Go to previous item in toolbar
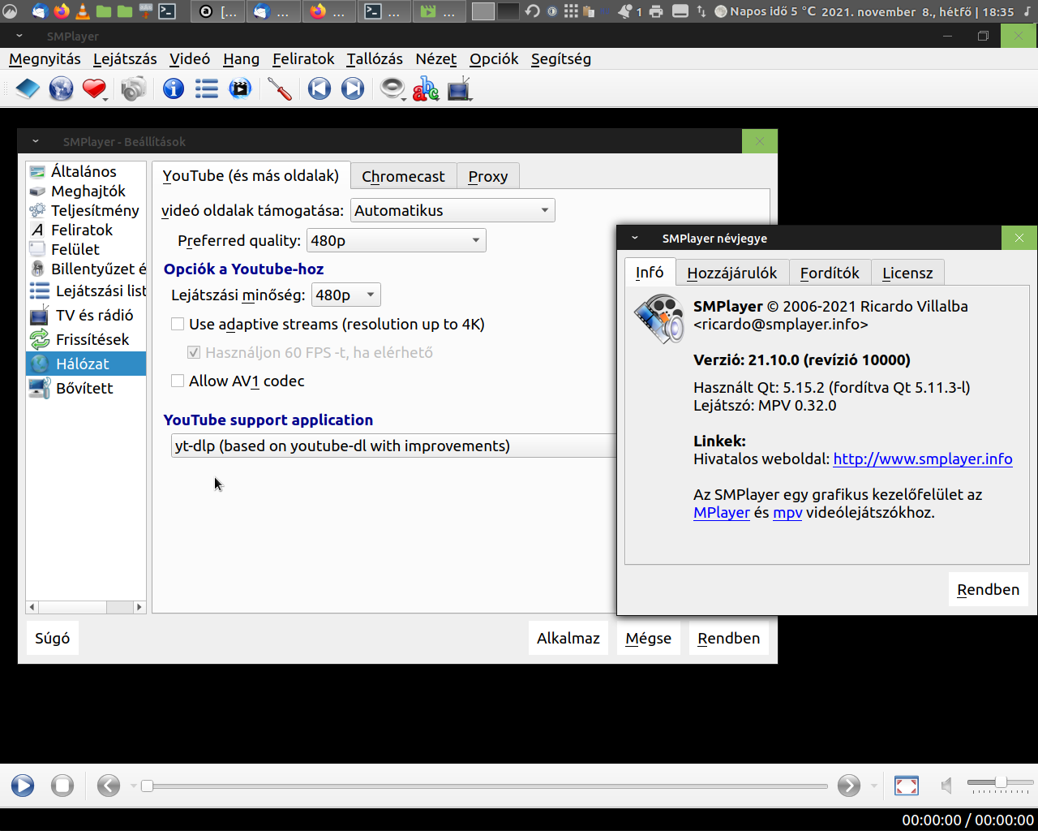1038x831 pixels. (320, 88)
